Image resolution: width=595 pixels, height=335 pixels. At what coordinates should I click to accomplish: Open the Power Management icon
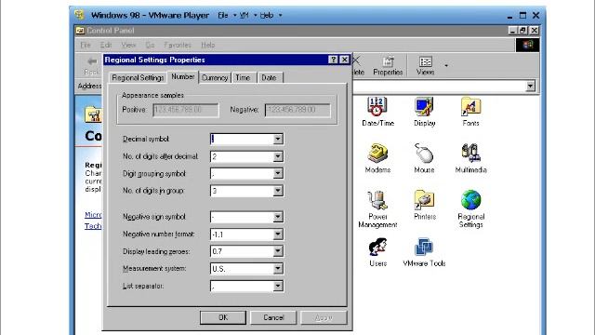click(x=377, y=200)
